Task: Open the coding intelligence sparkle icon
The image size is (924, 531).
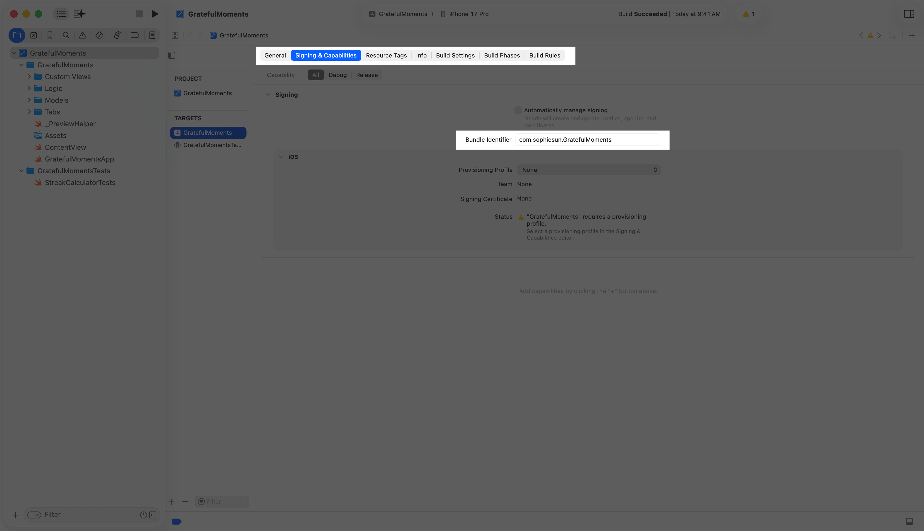Action: pyautogui.click(x=79, y=14)
